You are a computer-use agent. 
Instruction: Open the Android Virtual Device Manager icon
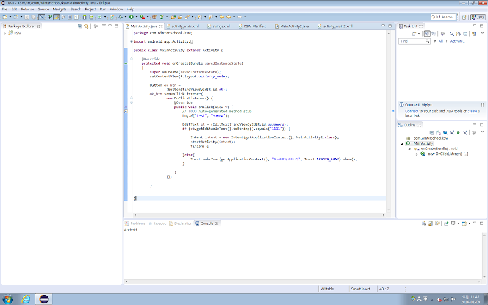click(91, 17)
